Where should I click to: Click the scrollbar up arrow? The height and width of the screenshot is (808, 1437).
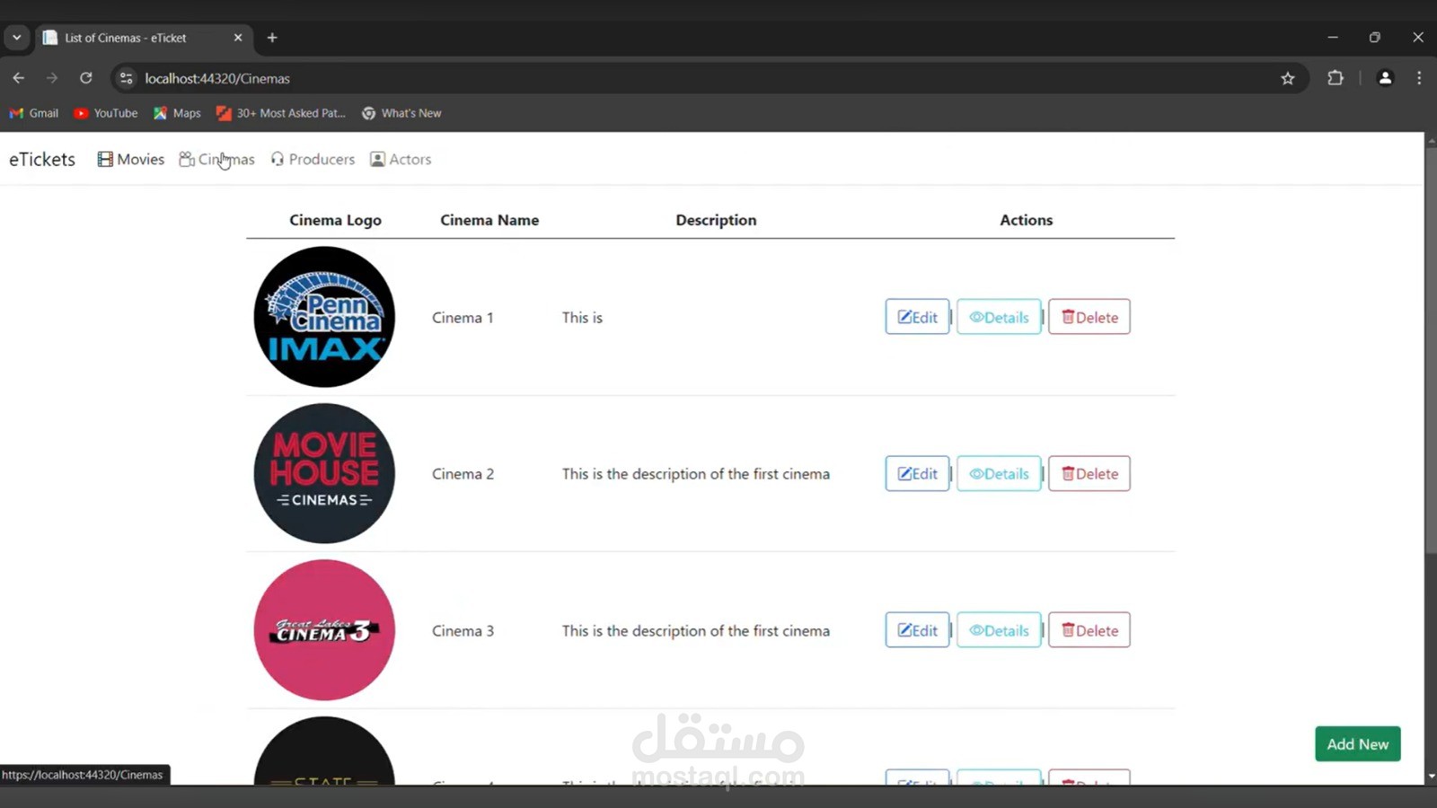1431,140
